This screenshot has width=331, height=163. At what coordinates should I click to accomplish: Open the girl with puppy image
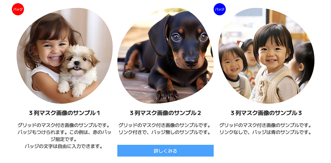pos(65,56)
